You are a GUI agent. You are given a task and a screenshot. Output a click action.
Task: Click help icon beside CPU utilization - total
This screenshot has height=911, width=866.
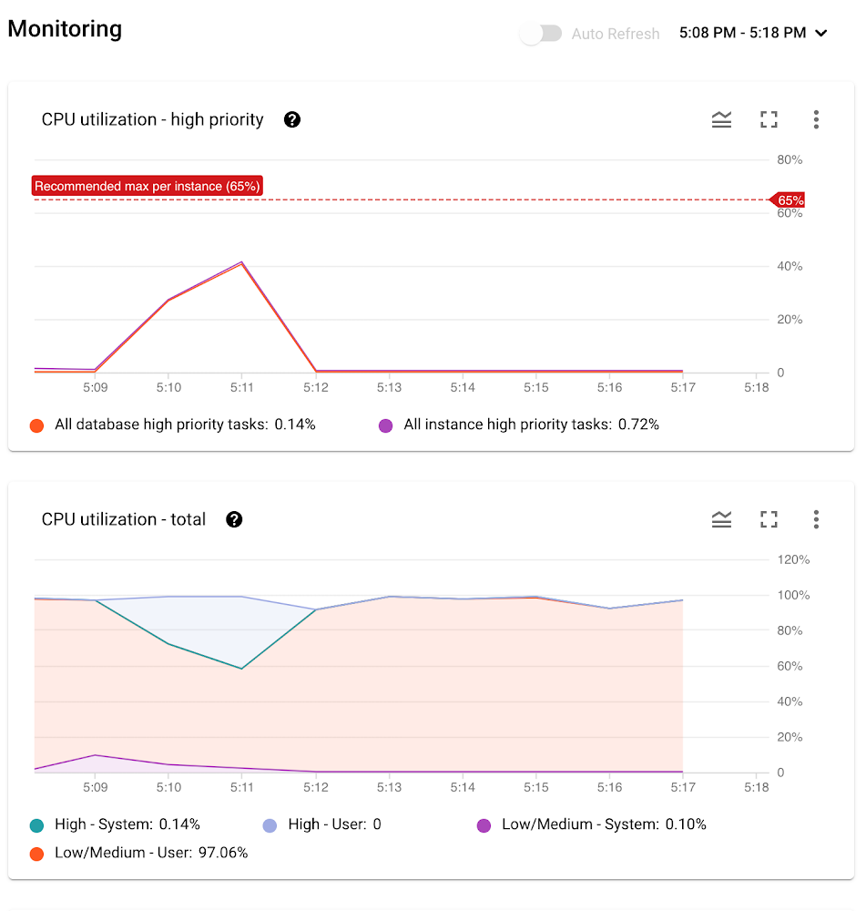pos(234,519)
